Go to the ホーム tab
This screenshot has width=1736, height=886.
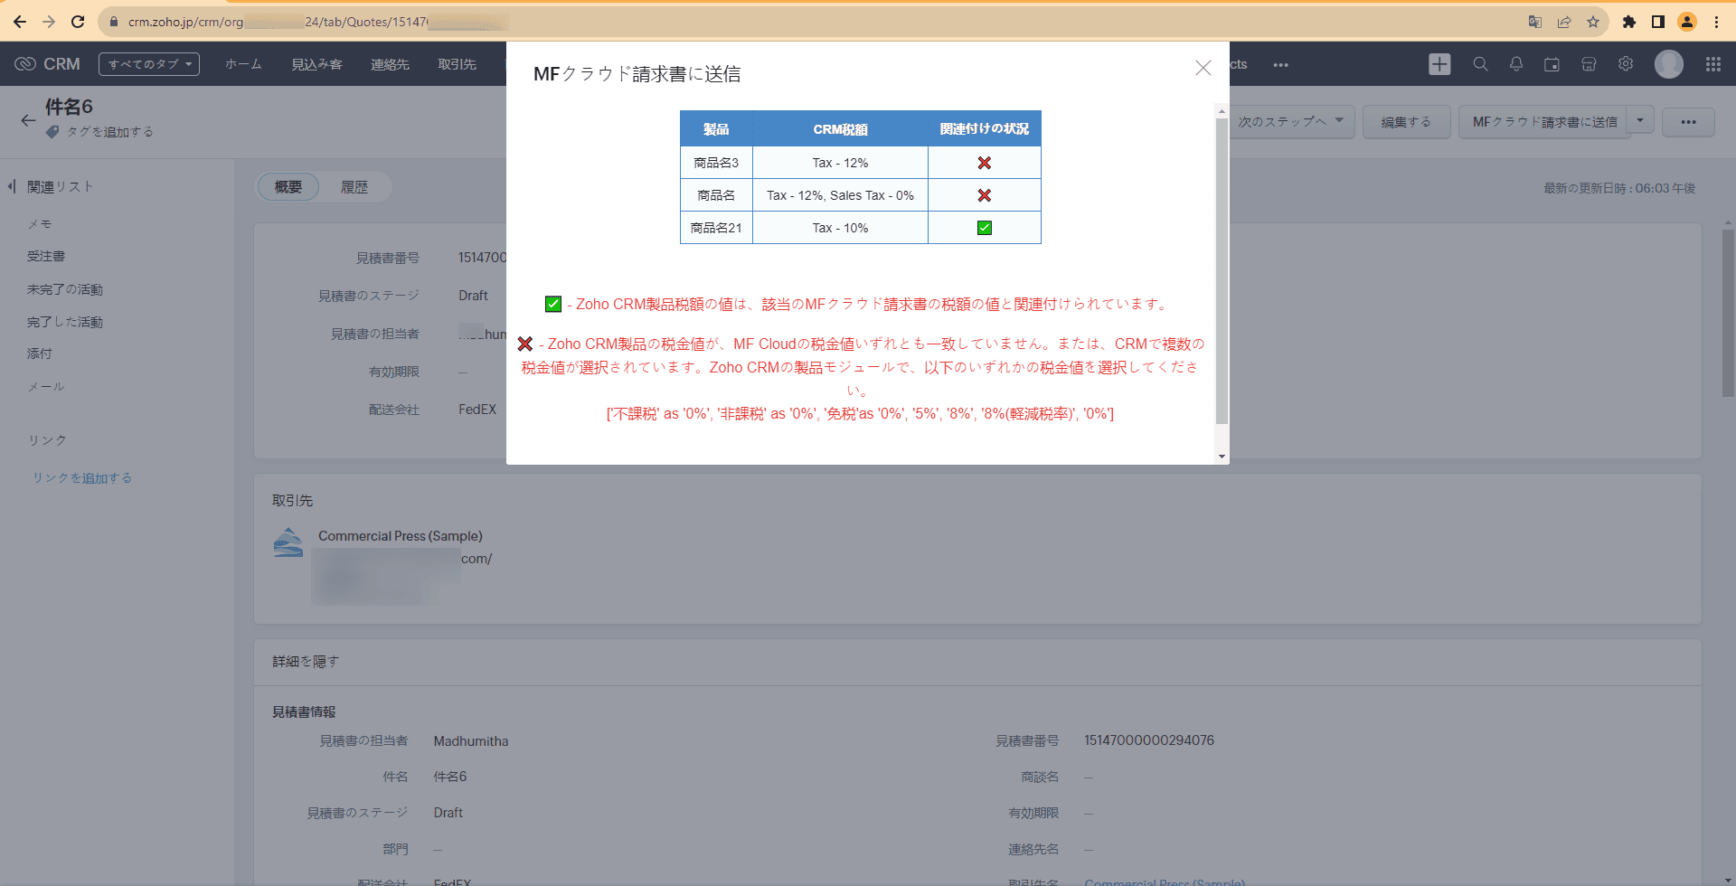(243, 64)
